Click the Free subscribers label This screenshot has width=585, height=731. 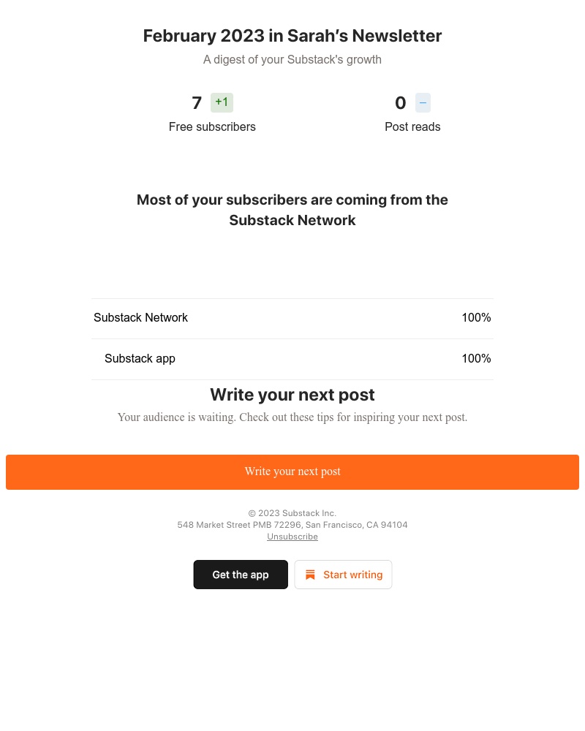point(212,126)
